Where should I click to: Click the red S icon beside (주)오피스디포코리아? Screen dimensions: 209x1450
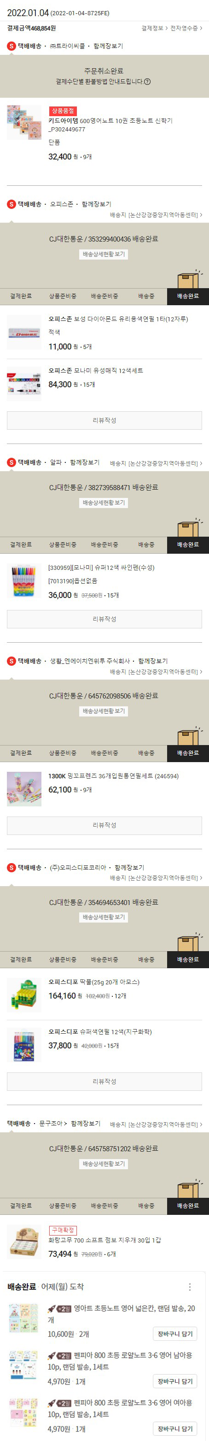(x=11, y=868)
